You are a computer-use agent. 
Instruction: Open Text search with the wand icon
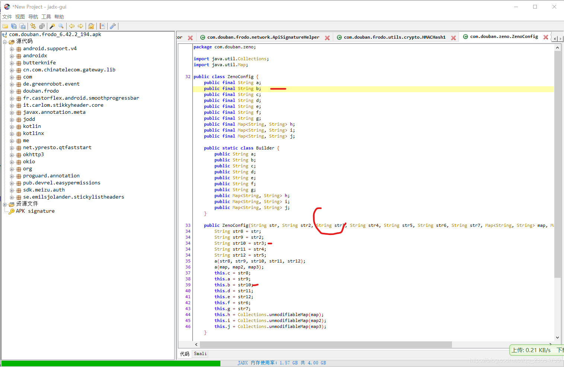point(52,26)
